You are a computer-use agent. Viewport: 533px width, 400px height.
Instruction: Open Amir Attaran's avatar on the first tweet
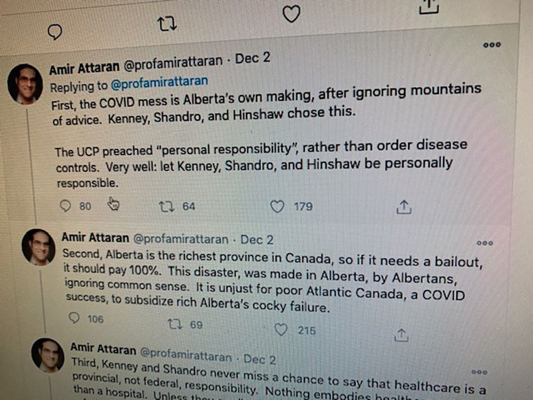(26, 84)
